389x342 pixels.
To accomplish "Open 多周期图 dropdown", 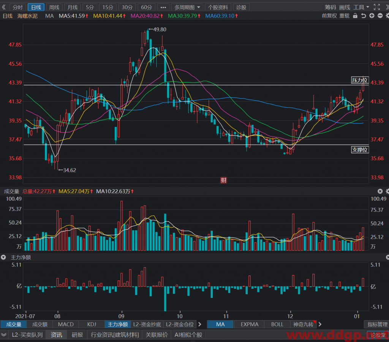I will pyautogui.click(x=187, y=7).
